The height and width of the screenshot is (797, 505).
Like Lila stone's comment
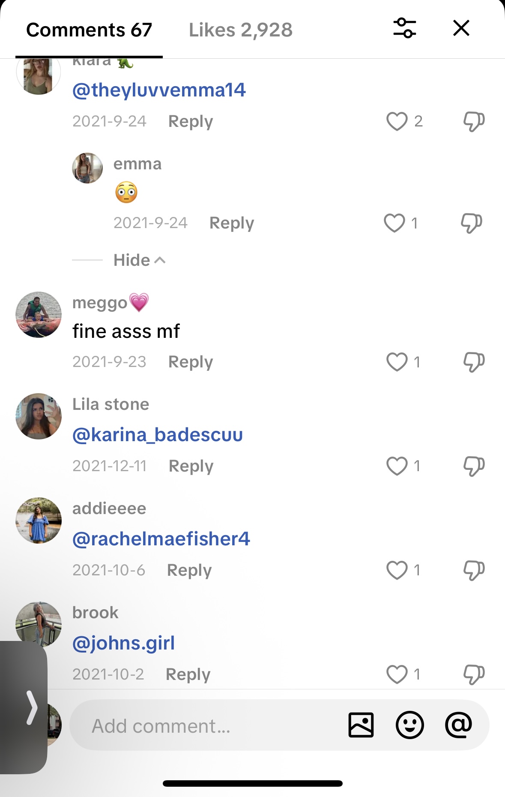coord(397,466)
